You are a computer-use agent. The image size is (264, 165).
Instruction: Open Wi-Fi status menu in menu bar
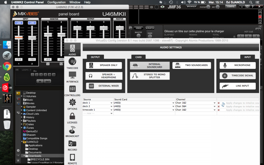pyautogui.click(x=189, y=2)
